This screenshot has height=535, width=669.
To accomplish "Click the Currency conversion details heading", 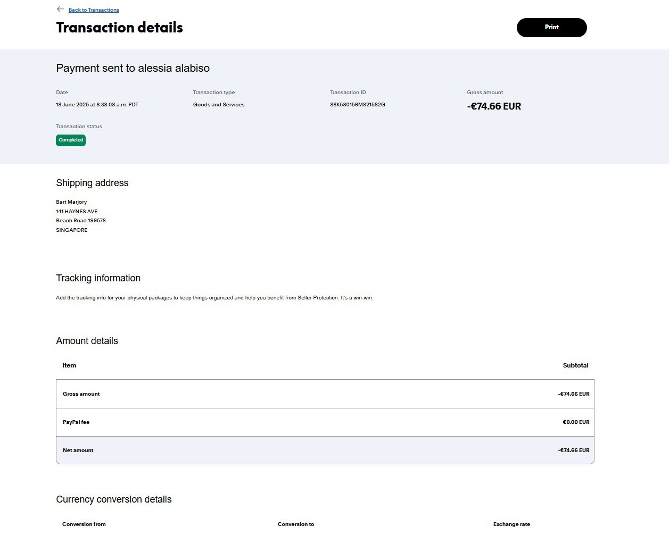I will (114, 499).
